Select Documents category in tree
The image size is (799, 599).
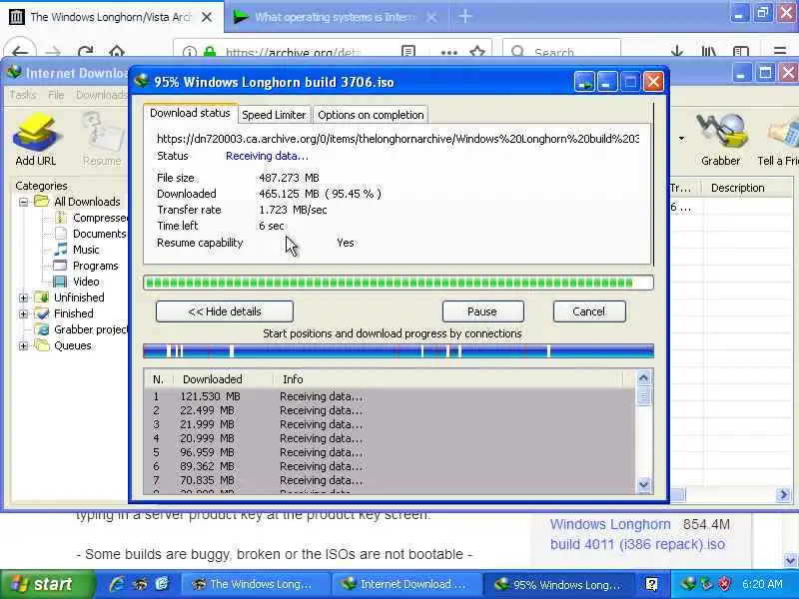pos(99,234)
